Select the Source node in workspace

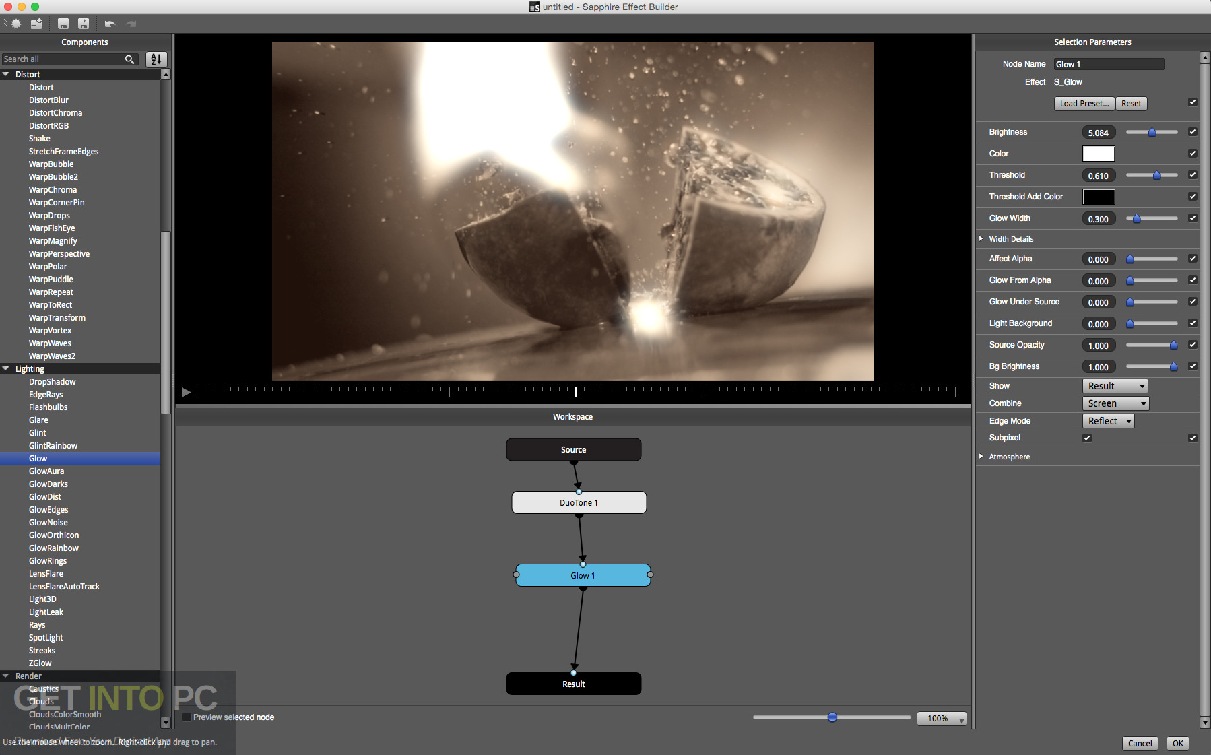574,450
